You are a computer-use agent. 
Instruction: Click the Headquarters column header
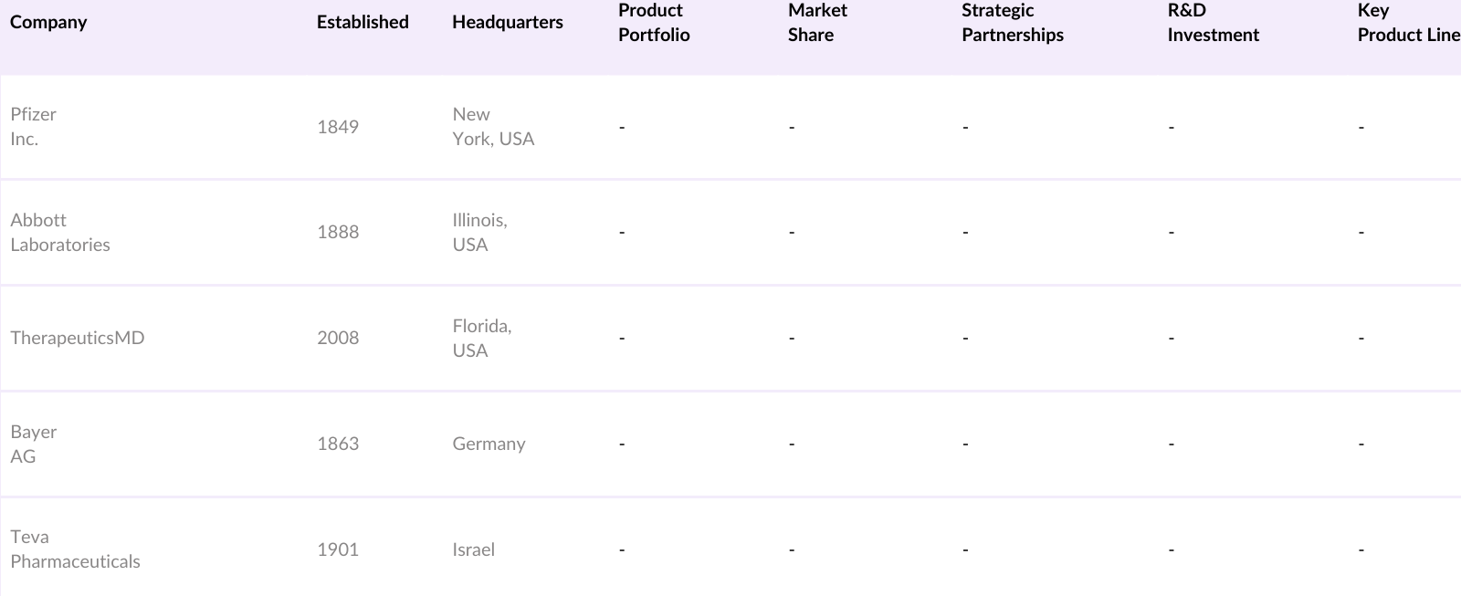[x=508, y=23]
